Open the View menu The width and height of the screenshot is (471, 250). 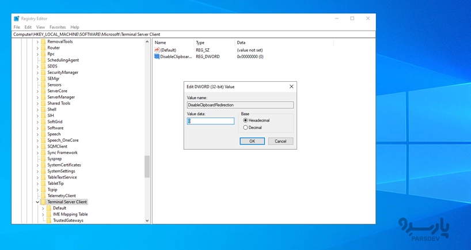click(40, 27)
